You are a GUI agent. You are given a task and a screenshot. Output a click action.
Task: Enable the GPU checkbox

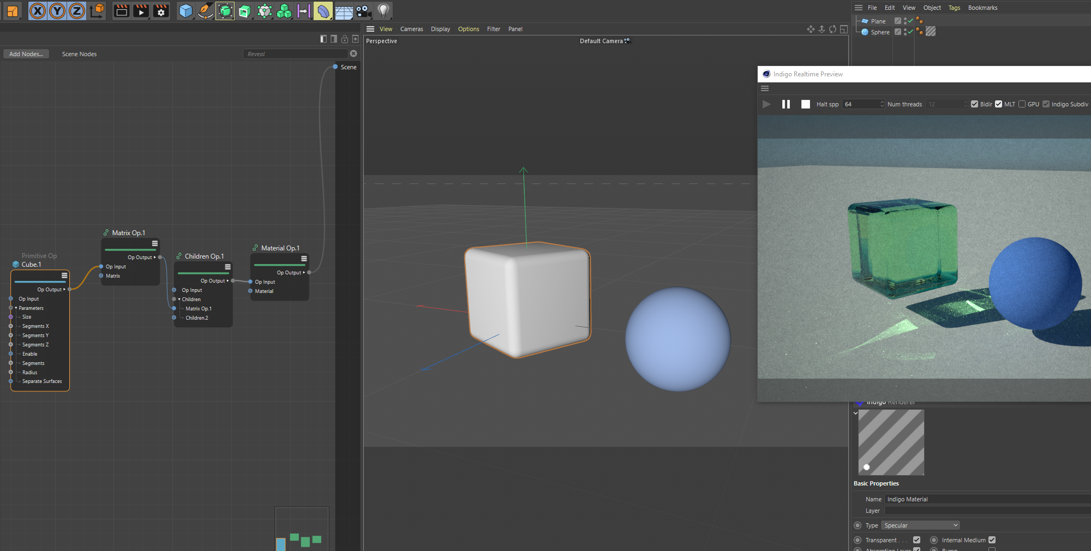tap(1022, 104)
